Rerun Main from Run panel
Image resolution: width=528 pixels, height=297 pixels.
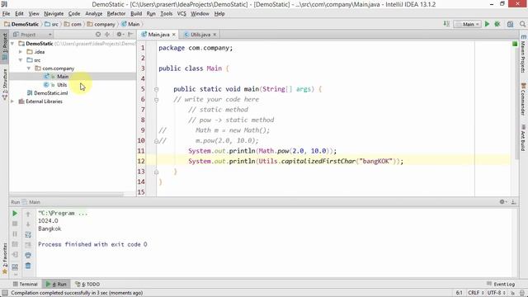[x=15, y=214]
